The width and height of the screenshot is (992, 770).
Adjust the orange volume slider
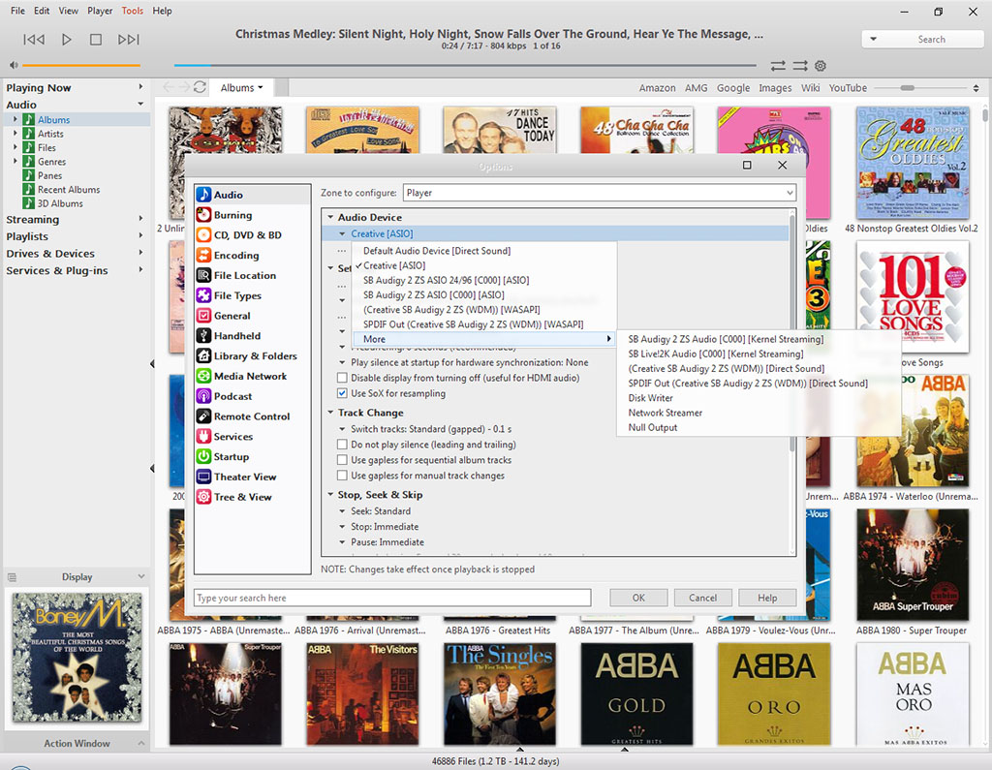click(x=81, y=65)
